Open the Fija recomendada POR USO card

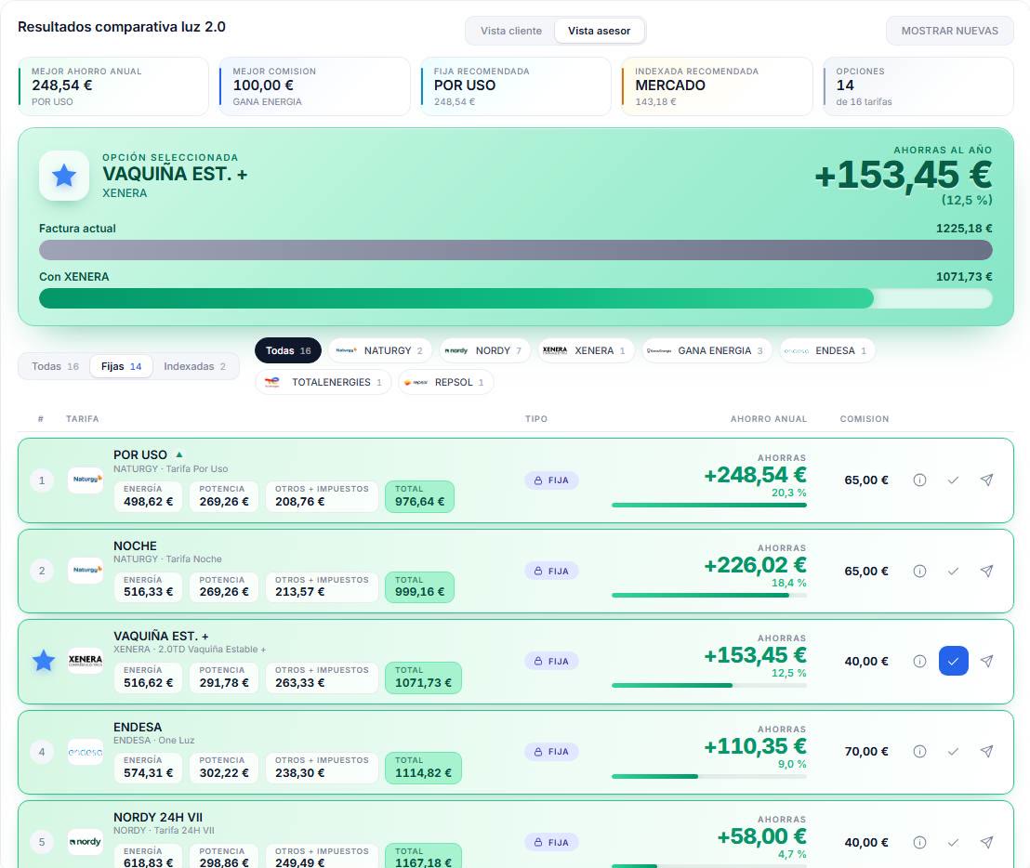[516, 86]
